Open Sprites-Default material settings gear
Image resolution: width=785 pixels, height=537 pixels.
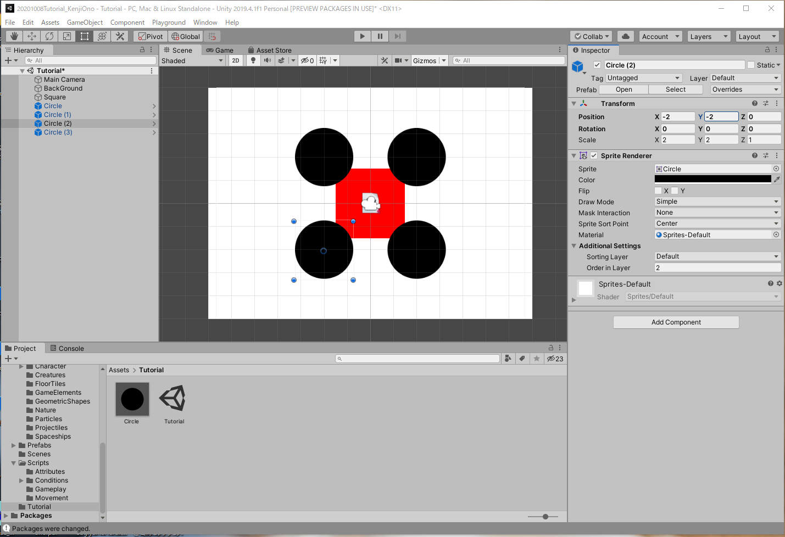(x=780, y=283)
